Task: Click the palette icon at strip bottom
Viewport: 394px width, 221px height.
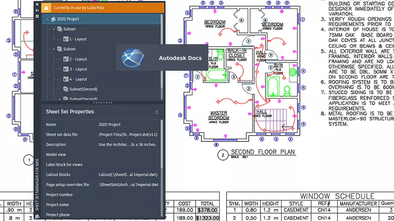Action: (37, 216)
